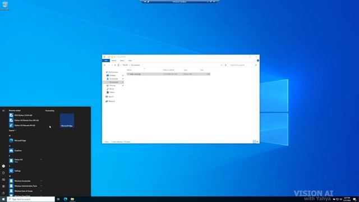Click the Microsoft Edge Start tile
Image resolution: width=359 pixels, height=202 pixels.
pos(67,121)
